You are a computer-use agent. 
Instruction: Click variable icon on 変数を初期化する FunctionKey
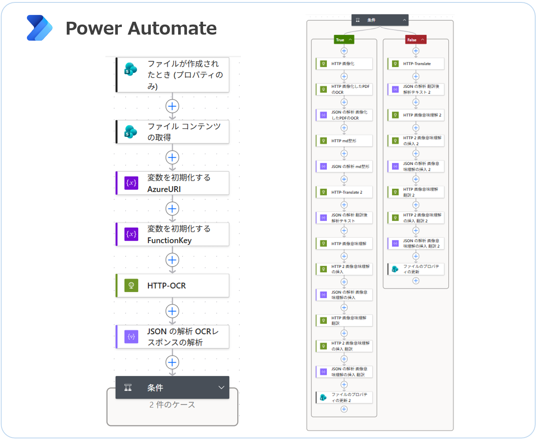(x=131, y=234)
